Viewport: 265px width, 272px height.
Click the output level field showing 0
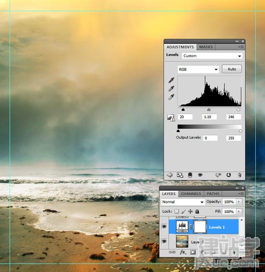click(x=210, y=138)
